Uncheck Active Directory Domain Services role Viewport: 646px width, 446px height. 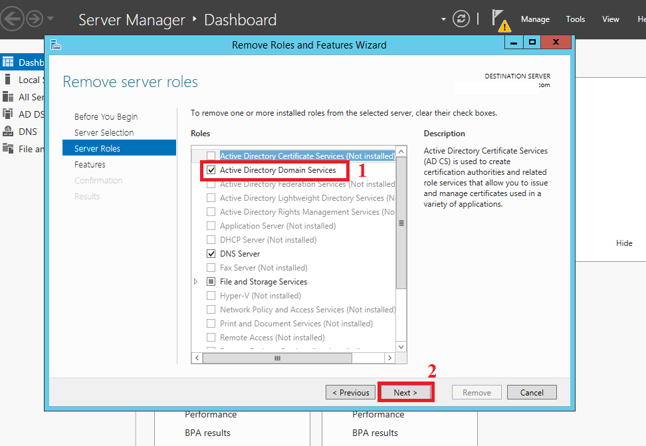coord(211,171)
